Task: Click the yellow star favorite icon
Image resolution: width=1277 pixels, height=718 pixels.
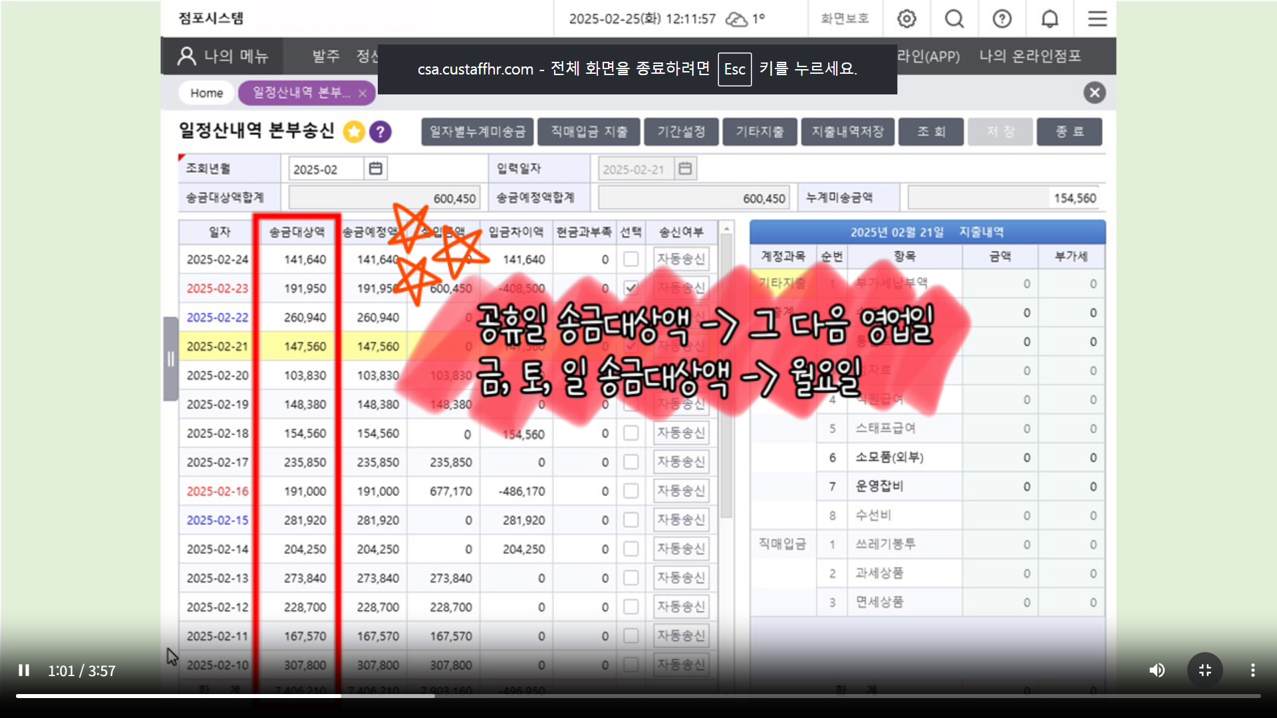Action: (354, 132)
